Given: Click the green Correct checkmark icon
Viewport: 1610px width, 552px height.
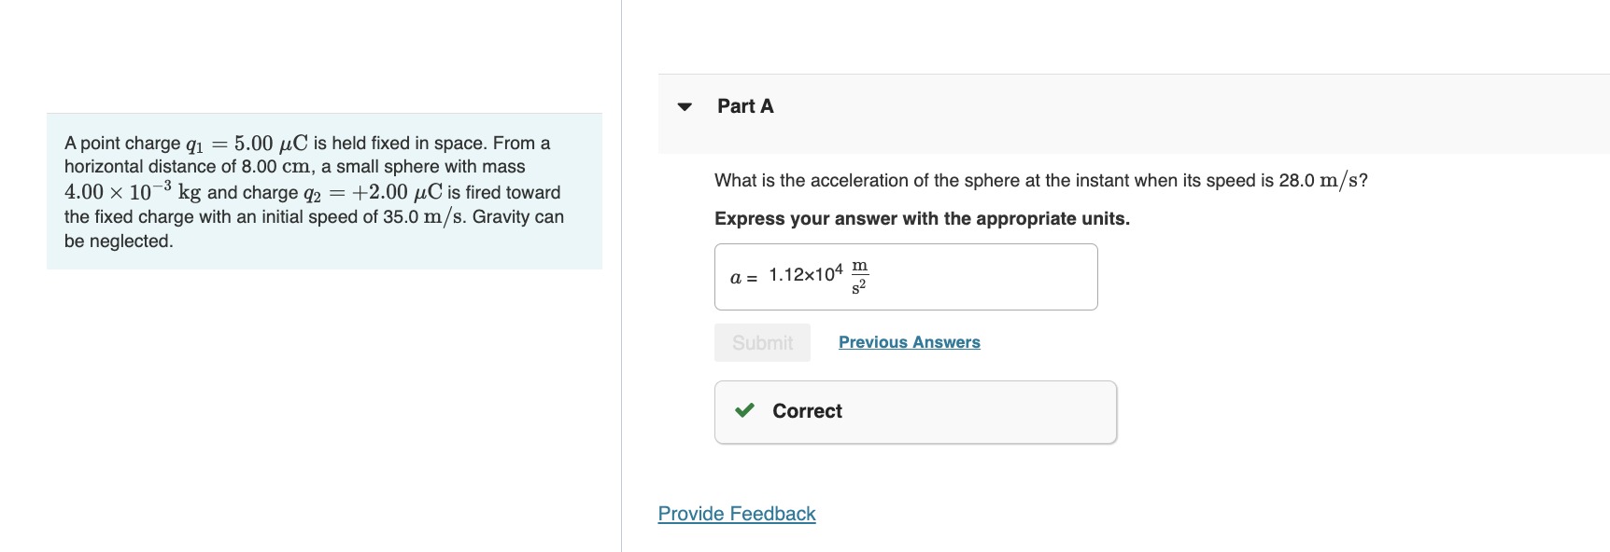Looking at the screenshot, I should 744,410.
